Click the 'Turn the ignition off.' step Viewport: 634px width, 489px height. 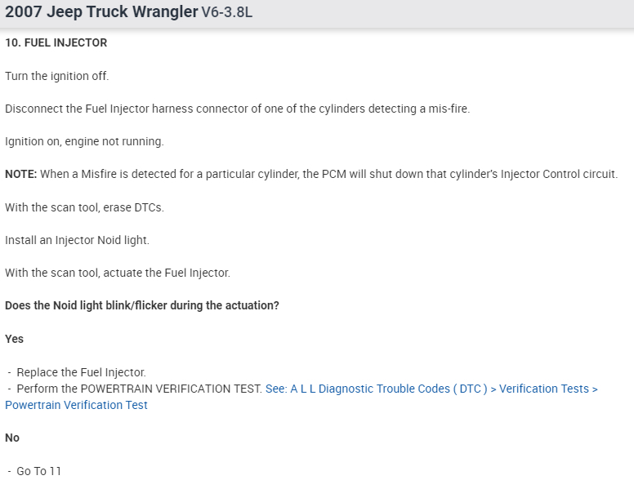coord(56,76)
